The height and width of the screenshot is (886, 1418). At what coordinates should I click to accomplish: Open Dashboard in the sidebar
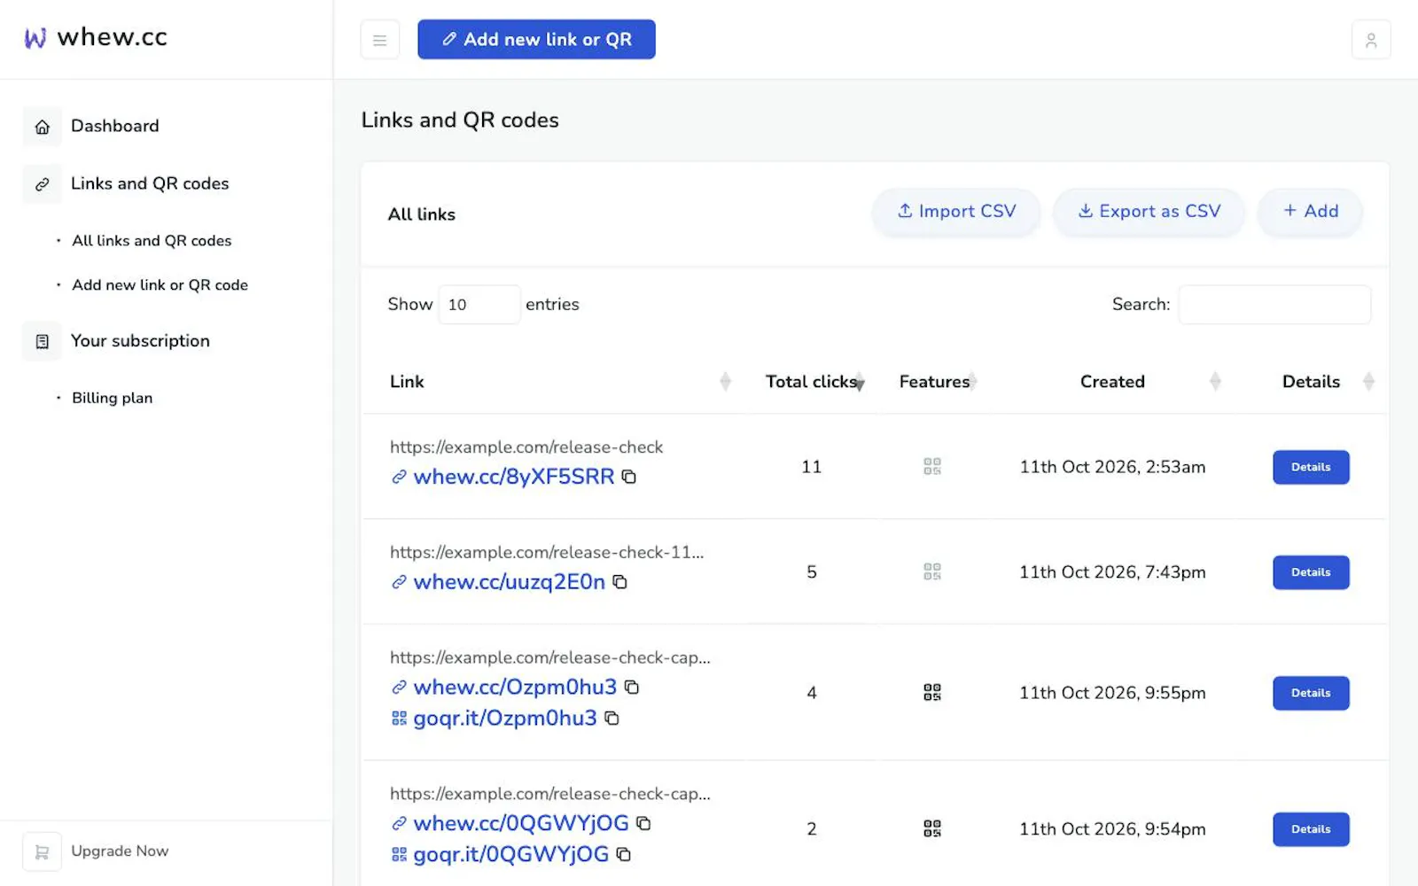pyautogui.click(x=115, y=127)
